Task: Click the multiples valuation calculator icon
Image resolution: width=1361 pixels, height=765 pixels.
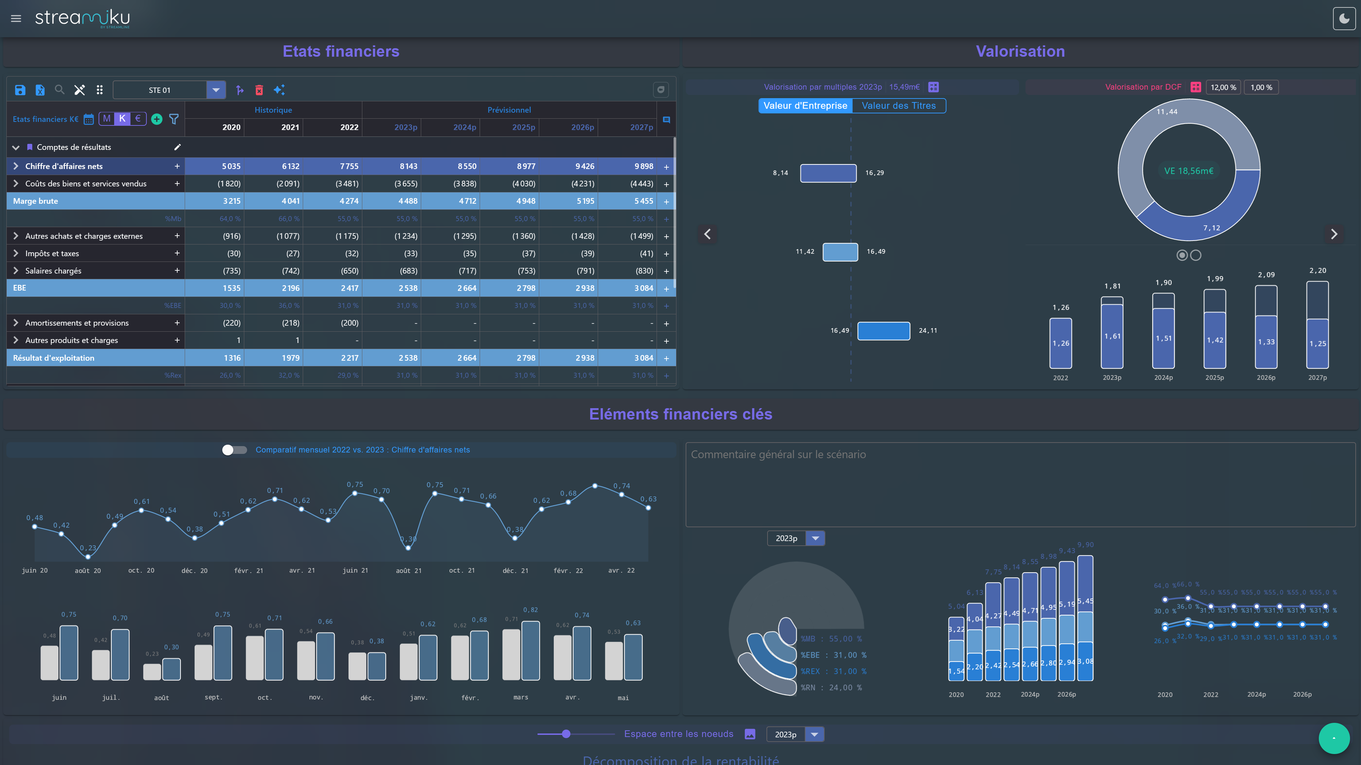Action: coord(933,87)
